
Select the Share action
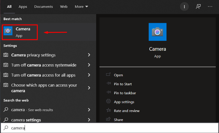pos(118,119)
